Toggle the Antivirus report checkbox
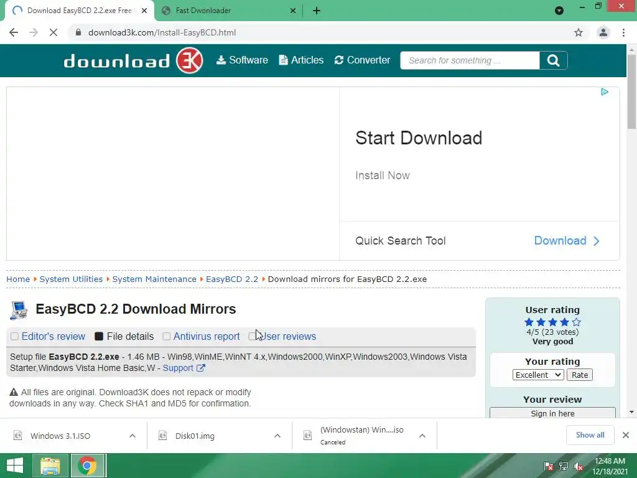Viewport: 637px width, 478px height. tap(167, 336)
